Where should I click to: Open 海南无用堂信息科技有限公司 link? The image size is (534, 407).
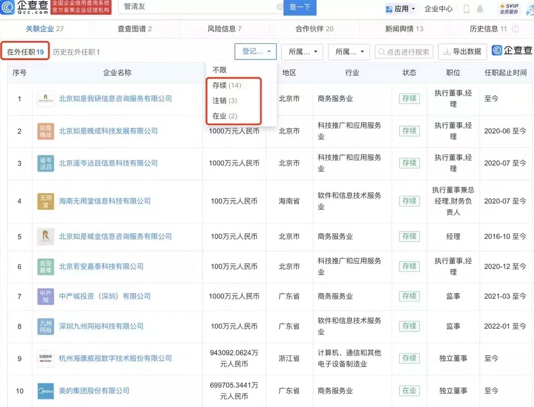coord(105,201)
